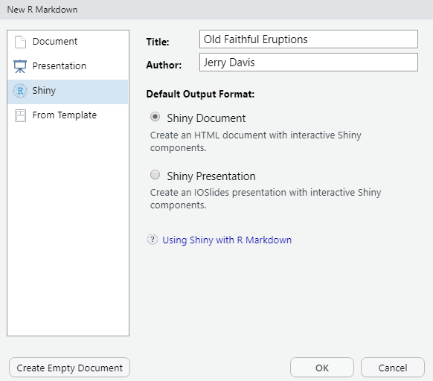Click the Default Output Format heading
433x381 pixels.
coord(200,95)
